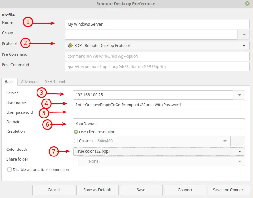253x198 pixels.
Task: Check Disable automatic reconnection
Action: [x=10, y=169]
